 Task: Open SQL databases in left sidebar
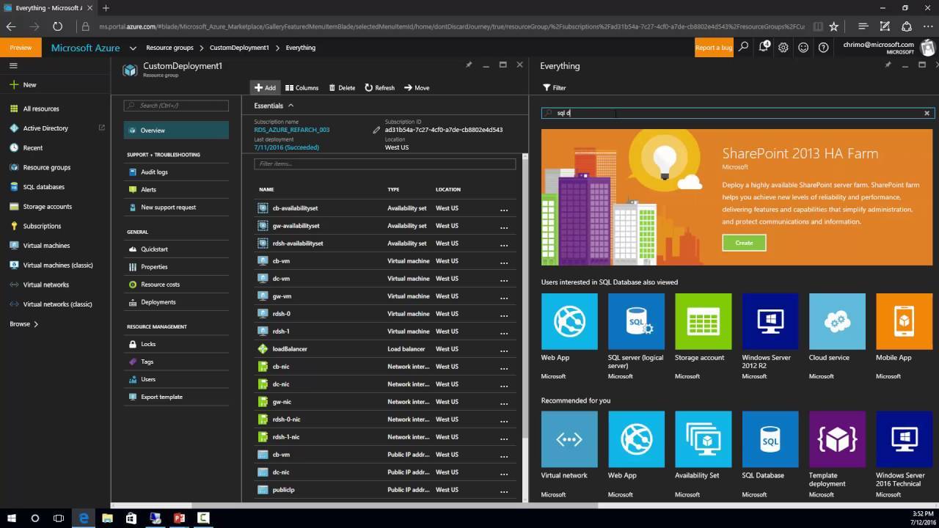tap(44, 187)
